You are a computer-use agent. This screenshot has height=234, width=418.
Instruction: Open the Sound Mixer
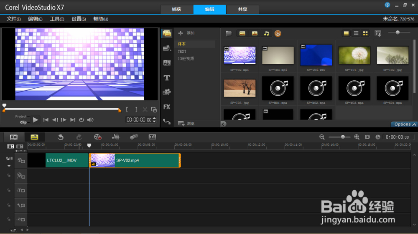(116, 137)
